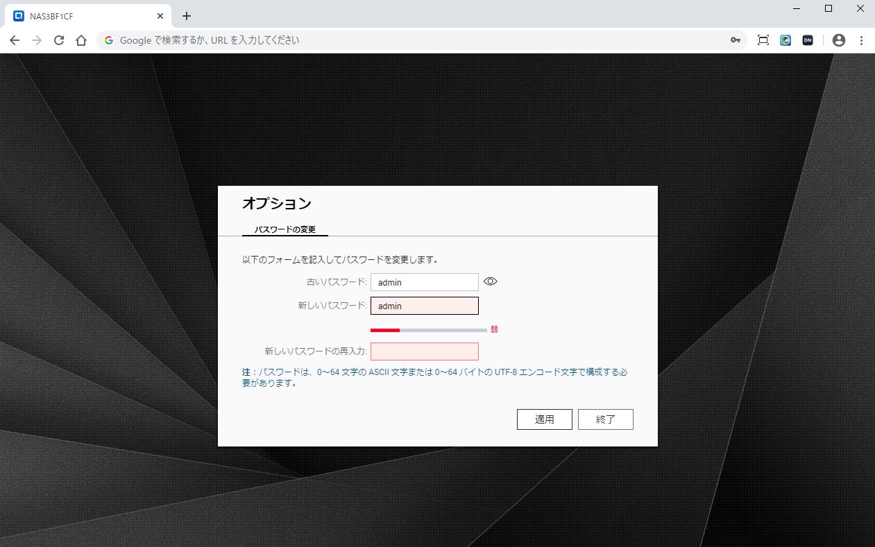The height and width of the screenshot is (547, 875).
Task: Open a new browser tab with plus button
Action: click(187, 16)
